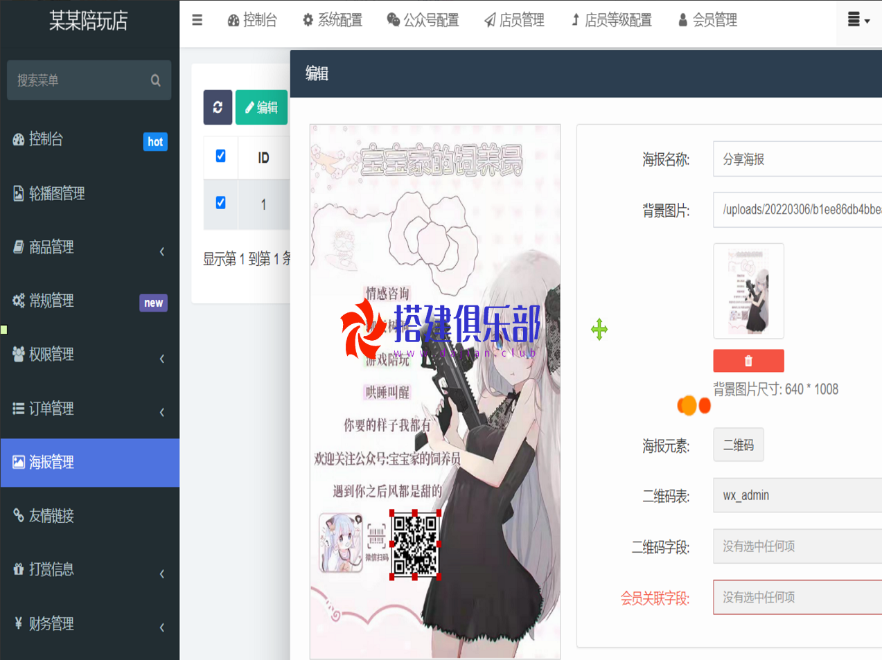Expand 打赏信息 sidebar submenu
Screen dimensions: 882x660
90,569
